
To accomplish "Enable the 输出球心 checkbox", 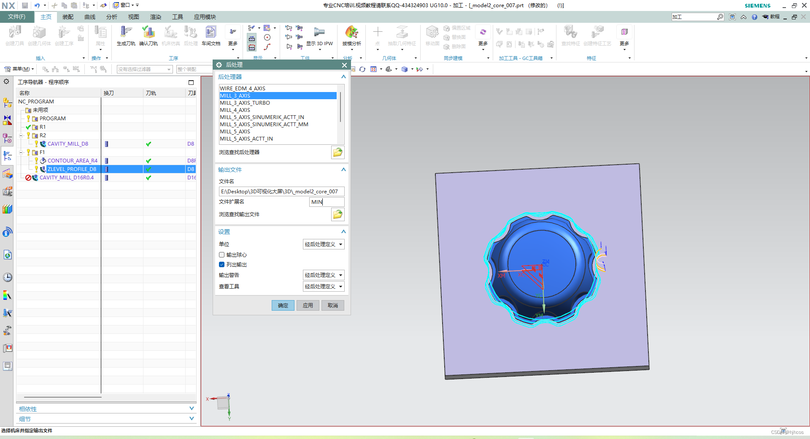I will (221, 255).
